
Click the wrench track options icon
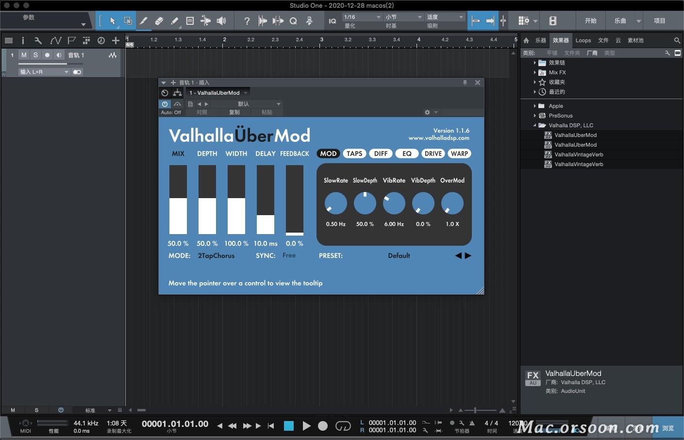[x=38, y=40]
